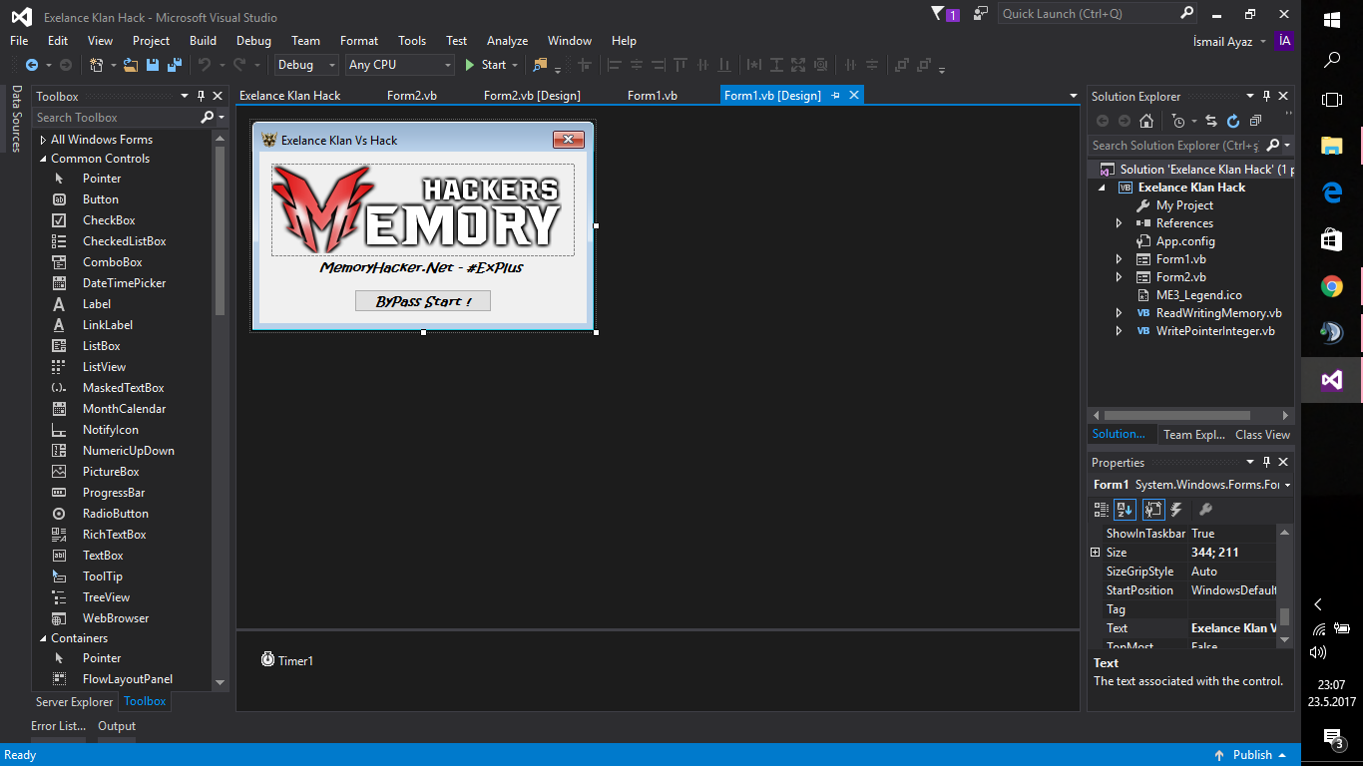Click the İsmail Ayaz account name
The image size is (1363, 766).
coord(1224,41)
